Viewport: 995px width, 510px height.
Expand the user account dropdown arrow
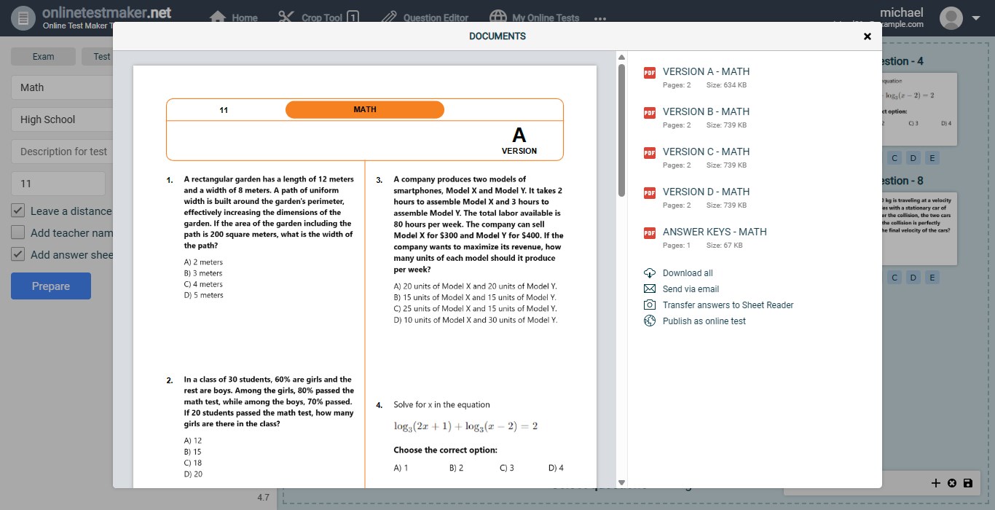click(x=976, y=18)
